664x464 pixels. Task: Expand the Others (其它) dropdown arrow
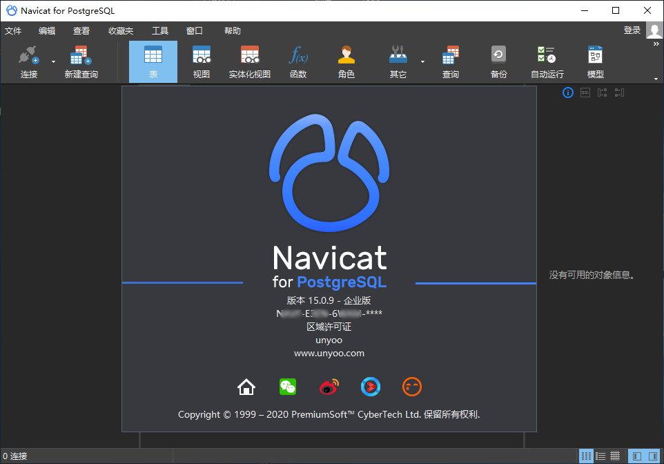(422, 62)
